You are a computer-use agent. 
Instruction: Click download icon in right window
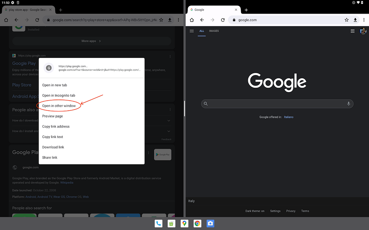[x=355, y=20]
